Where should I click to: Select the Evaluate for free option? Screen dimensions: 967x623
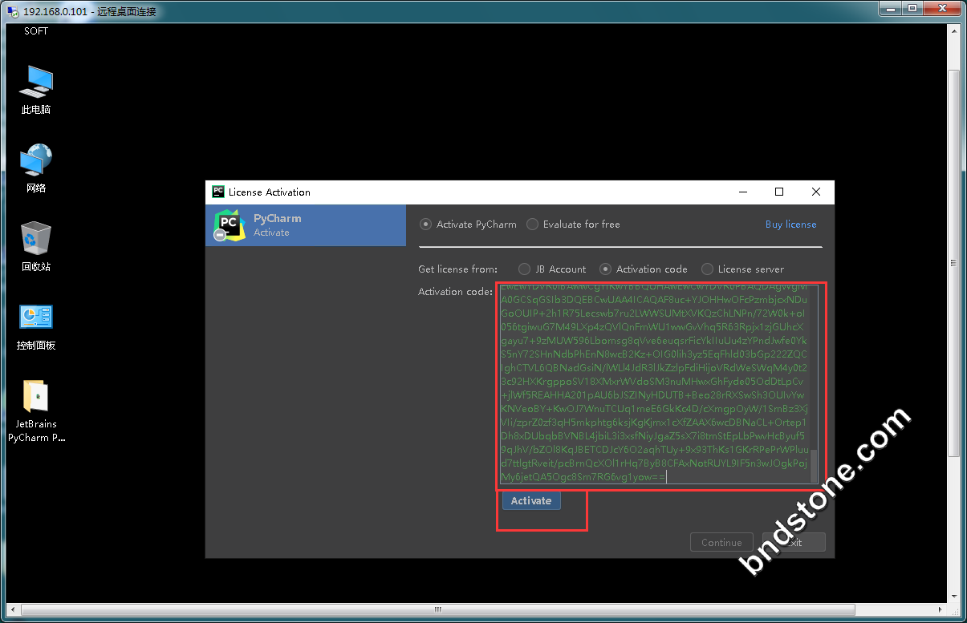tap(533, 225)
